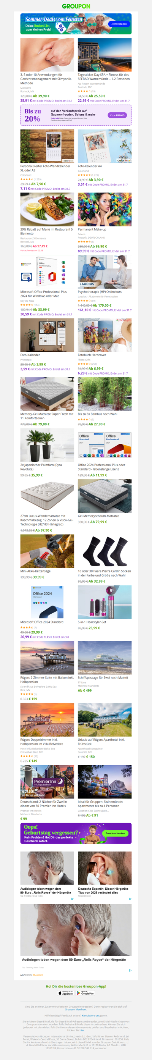Open the 'Schiffspassage für Zwei nach Malmö' title

(103, 677)
